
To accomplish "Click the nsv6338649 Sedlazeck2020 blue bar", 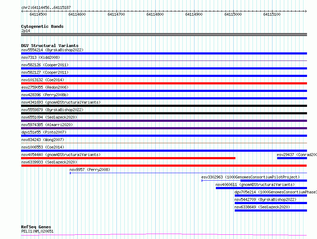I will click(271, 211).
